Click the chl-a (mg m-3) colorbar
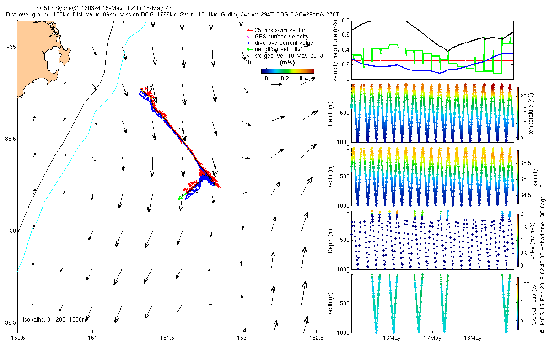Viewport: 549px width, 343px height. pyautogui.click(x=518, y=239)
